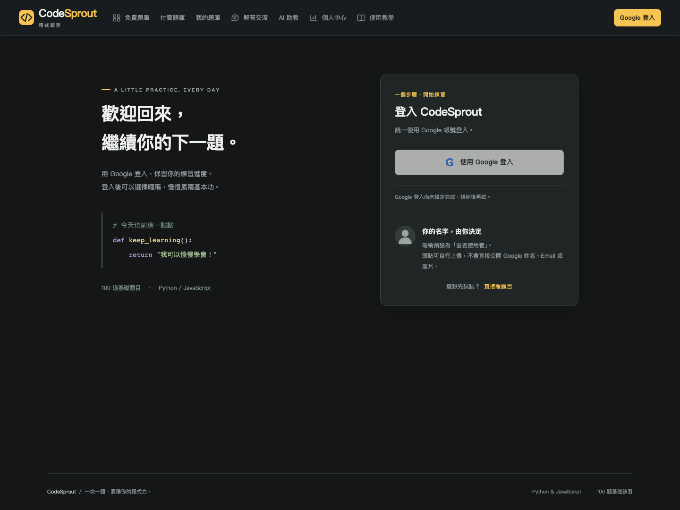Click the 歡迎回來， headline line
Image resolution: width=680 pixels, height=510 pixels.
(x=143, y=114)
